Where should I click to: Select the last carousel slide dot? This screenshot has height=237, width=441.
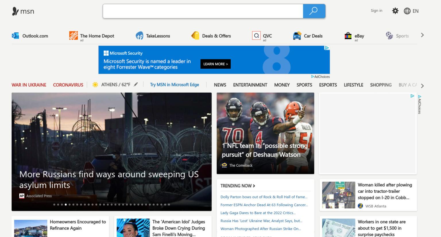tap(169, 205)
